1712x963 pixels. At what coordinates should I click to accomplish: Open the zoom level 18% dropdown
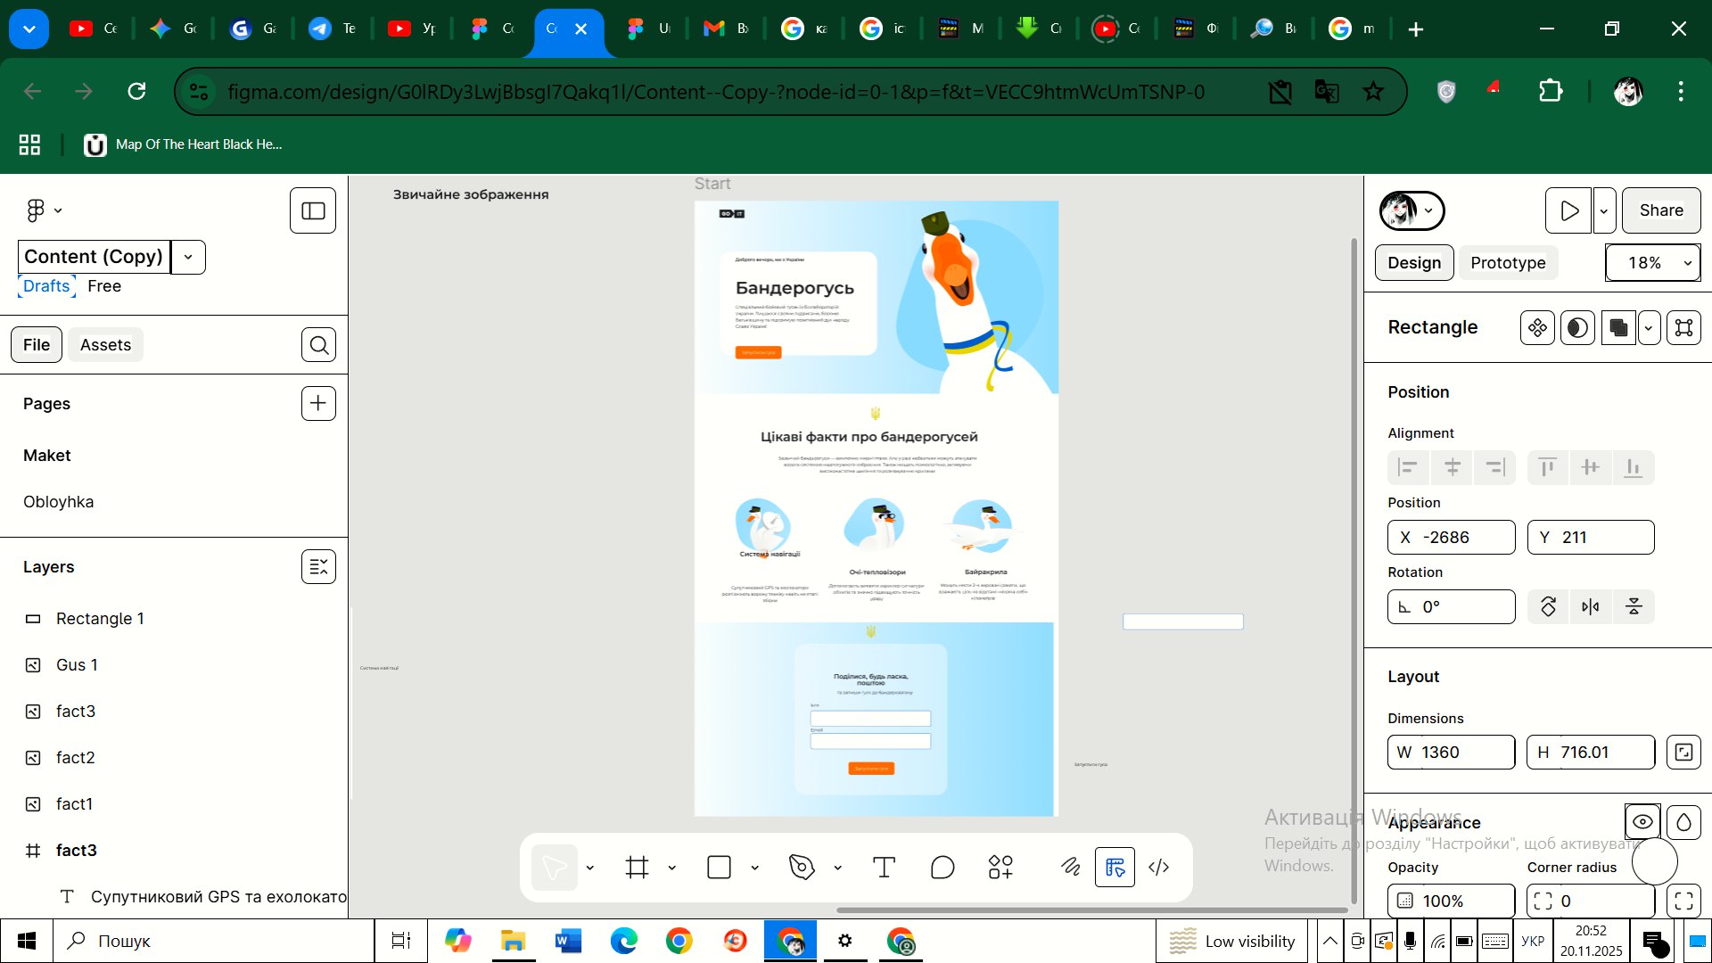[x=1653, y=263]
